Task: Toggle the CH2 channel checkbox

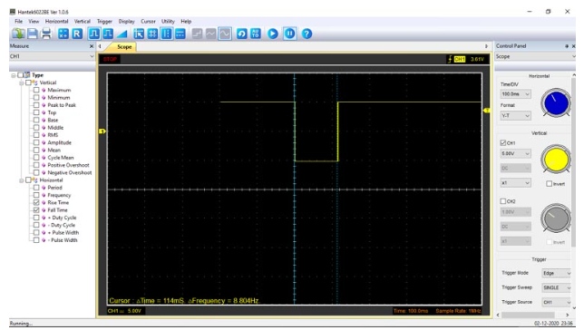Action: [502, 201]
